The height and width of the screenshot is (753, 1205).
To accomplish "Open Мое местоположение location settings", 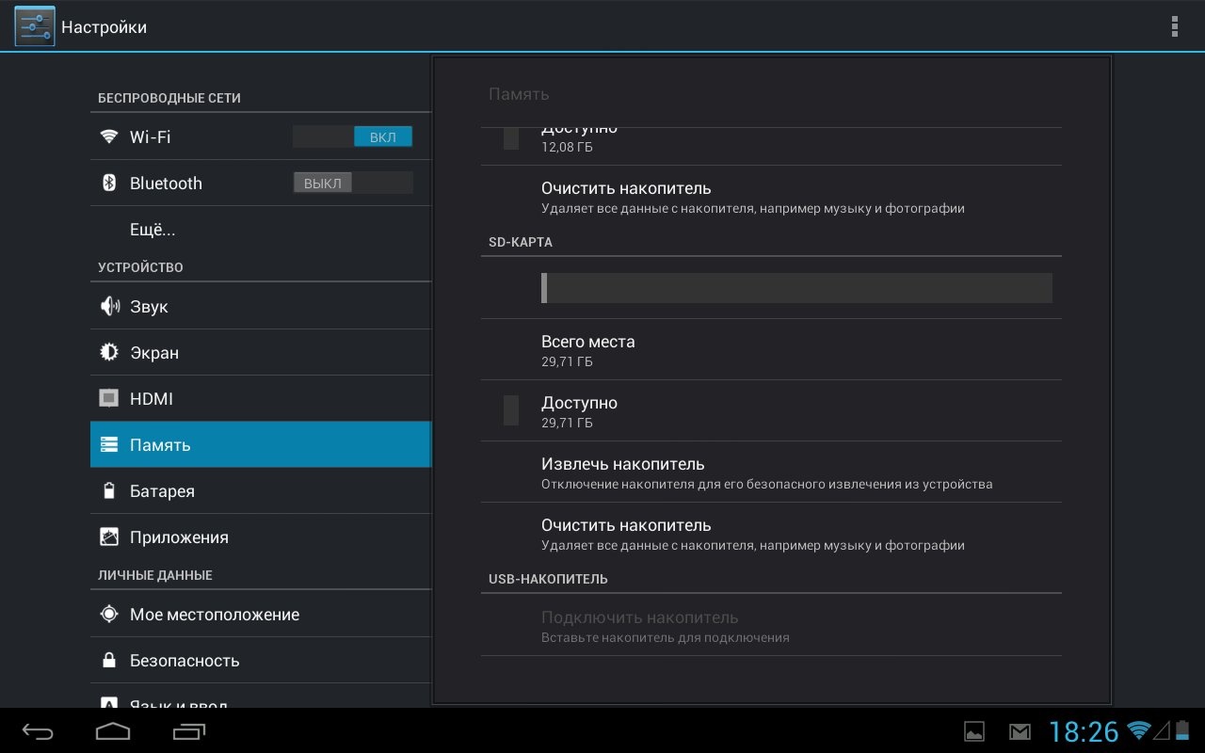I will click(215, 615).
